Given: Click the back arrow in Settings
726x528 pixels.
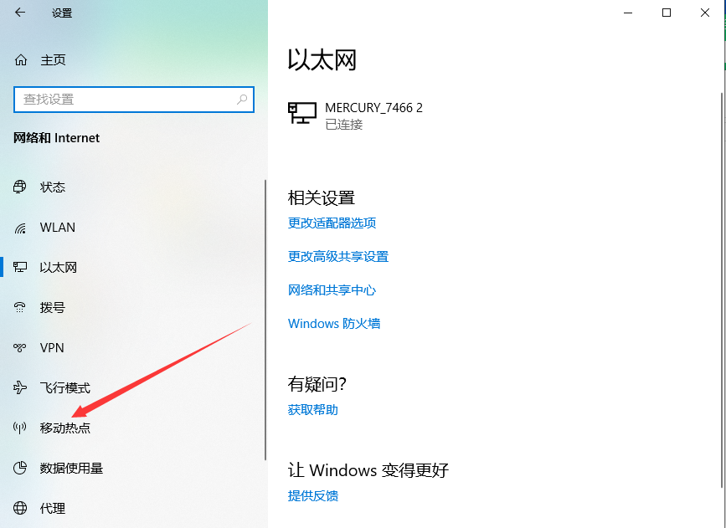Looking at the screenshot, I should [x=20, y=13].
